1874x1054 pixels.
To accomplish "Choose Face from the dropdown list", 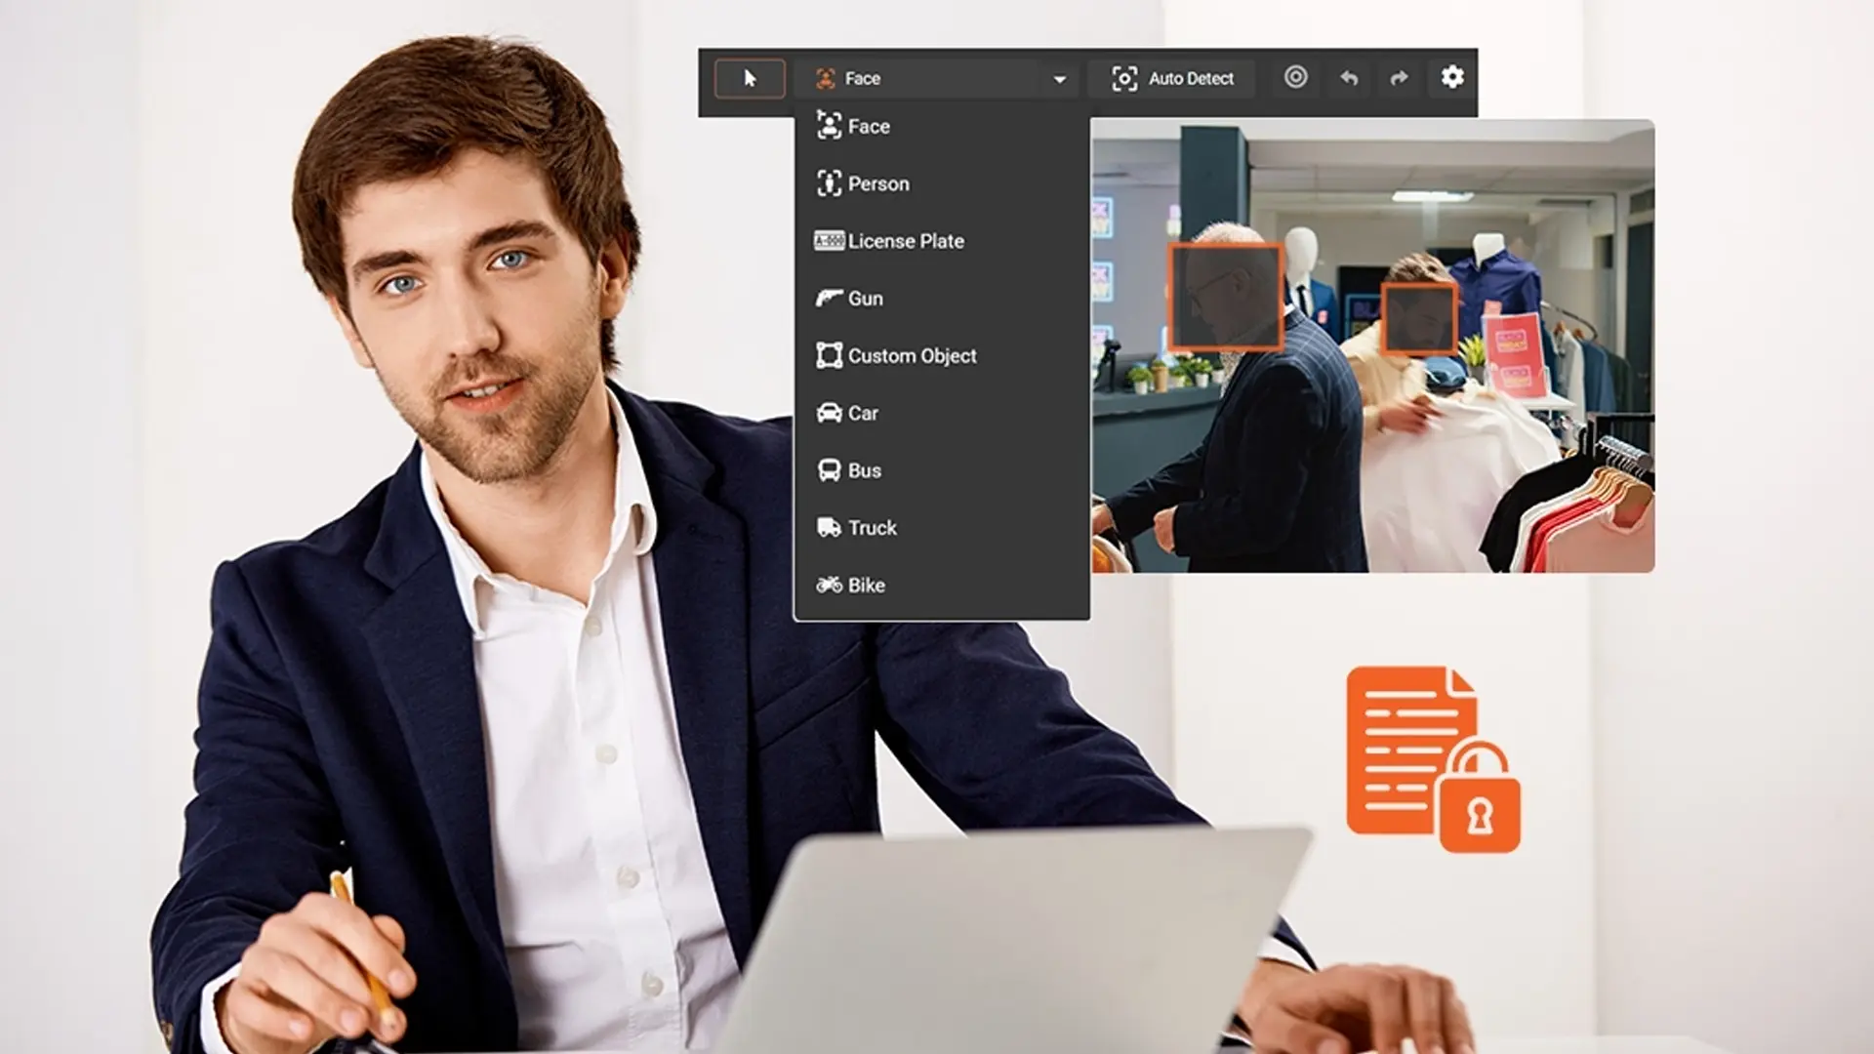I will point(868,126).
